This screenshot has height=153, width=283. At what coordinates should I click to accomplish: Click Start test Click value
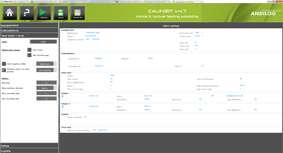pos(112,75)
